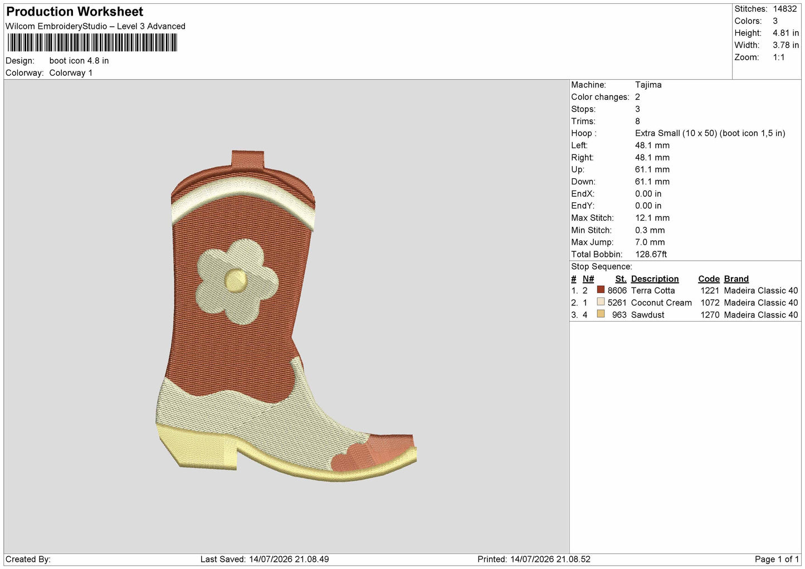Click the Hoop value 'Extra Small (10 x 50)'

click(x=676, y=133)
